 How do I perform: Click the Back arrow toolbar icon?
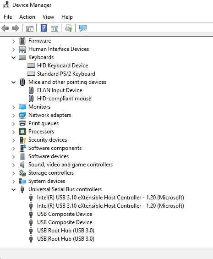(x=5, y=28)
